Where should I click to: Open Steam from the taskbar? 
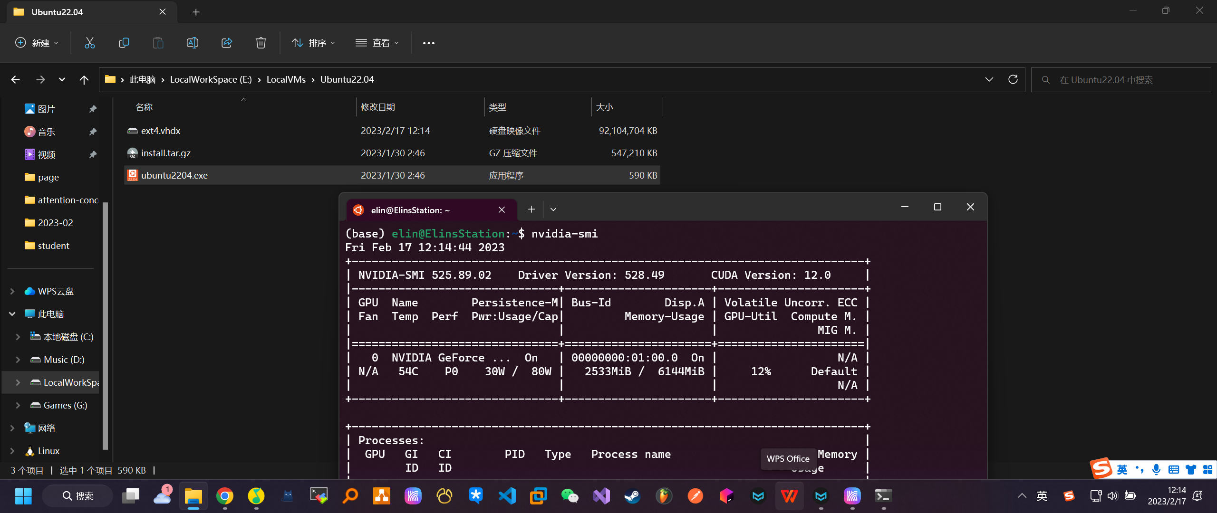coord(632,495)
